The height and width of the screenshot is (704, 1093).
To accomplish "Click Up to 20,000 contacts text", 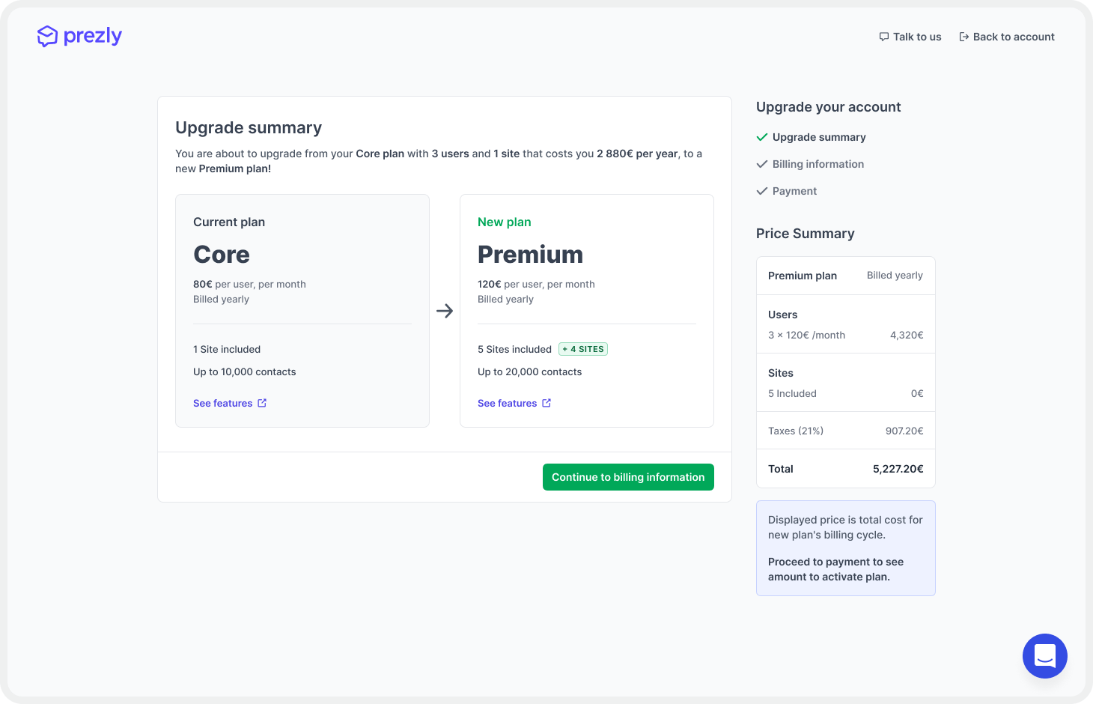I will tap(530, 371).
